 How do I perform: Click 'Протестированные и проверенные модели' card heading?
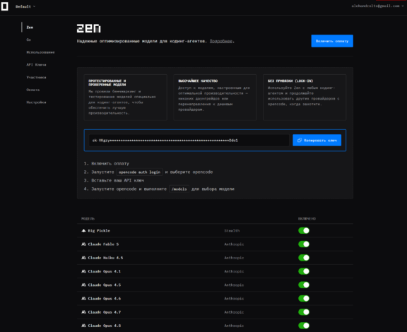click(107, 83)
